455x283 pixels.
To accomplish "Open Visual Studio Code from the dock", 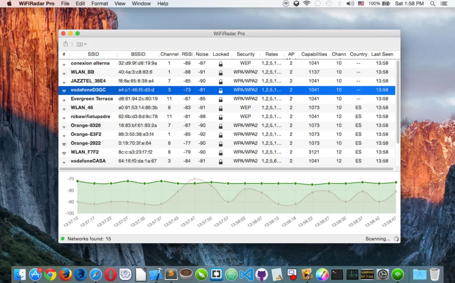I will click(x=246, y=275).
